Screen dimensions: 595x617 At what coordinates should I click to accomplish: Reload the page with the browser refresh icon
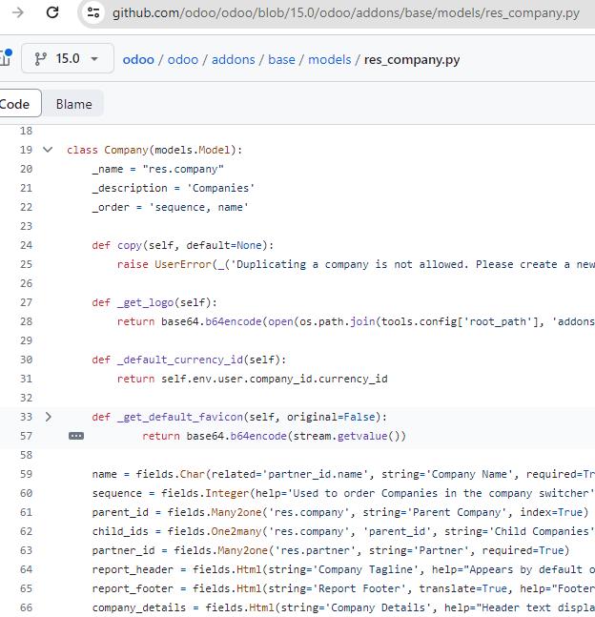click(x=52, y=12)
